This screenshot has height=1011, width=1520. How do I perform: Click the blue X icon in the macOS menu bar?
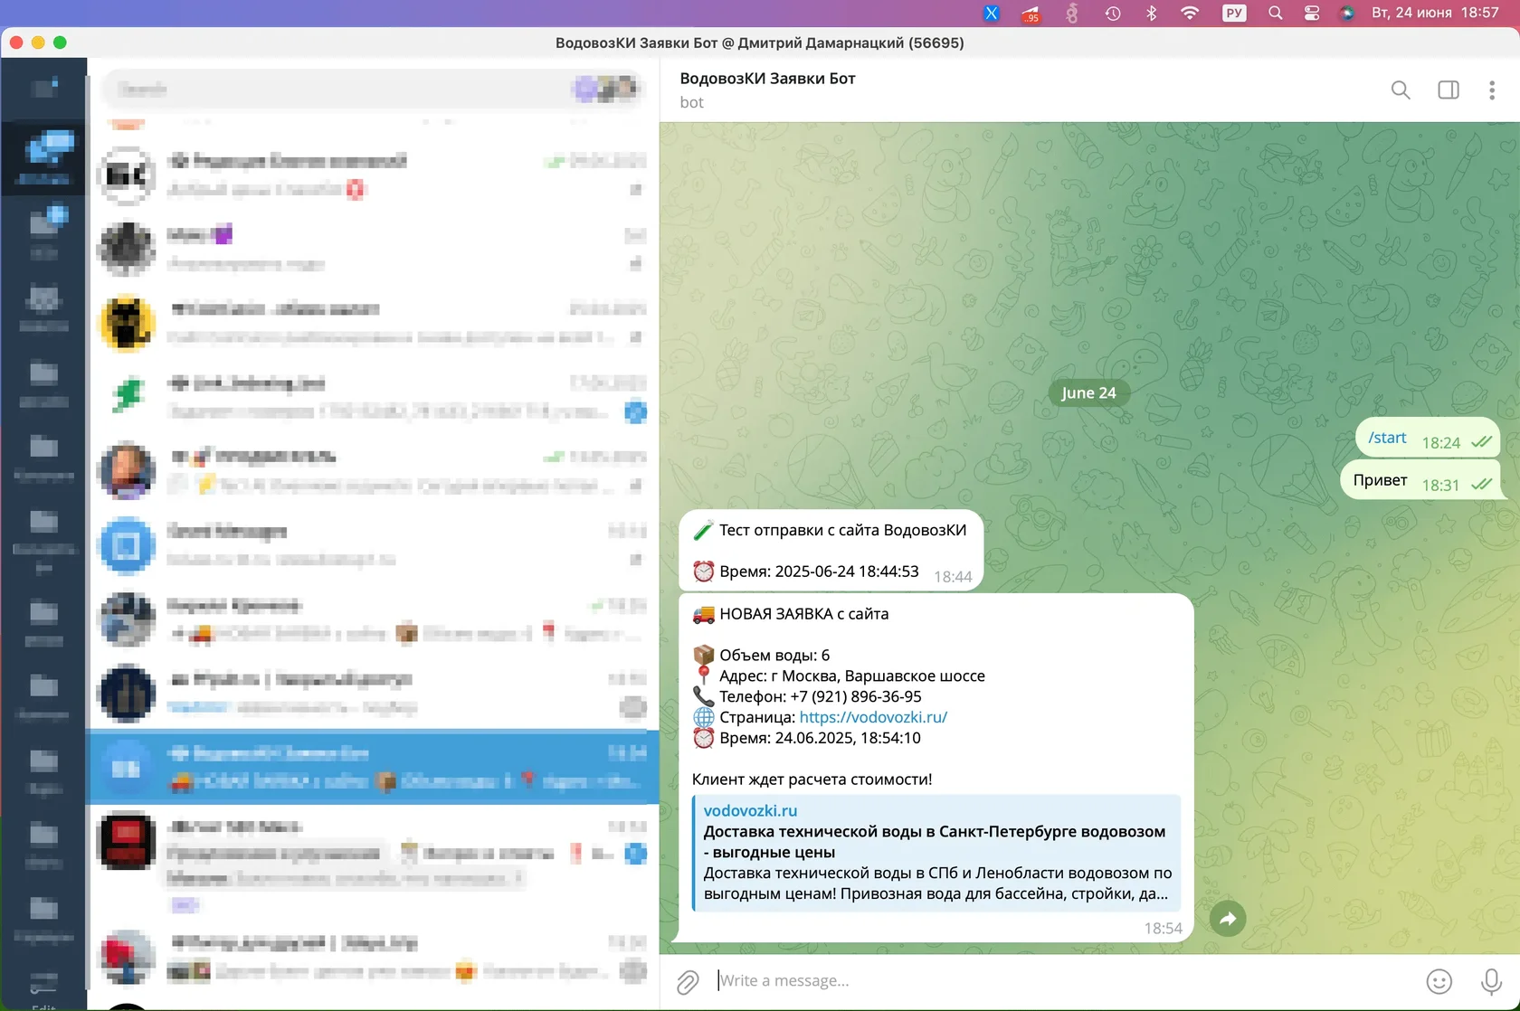coord(992,13)
